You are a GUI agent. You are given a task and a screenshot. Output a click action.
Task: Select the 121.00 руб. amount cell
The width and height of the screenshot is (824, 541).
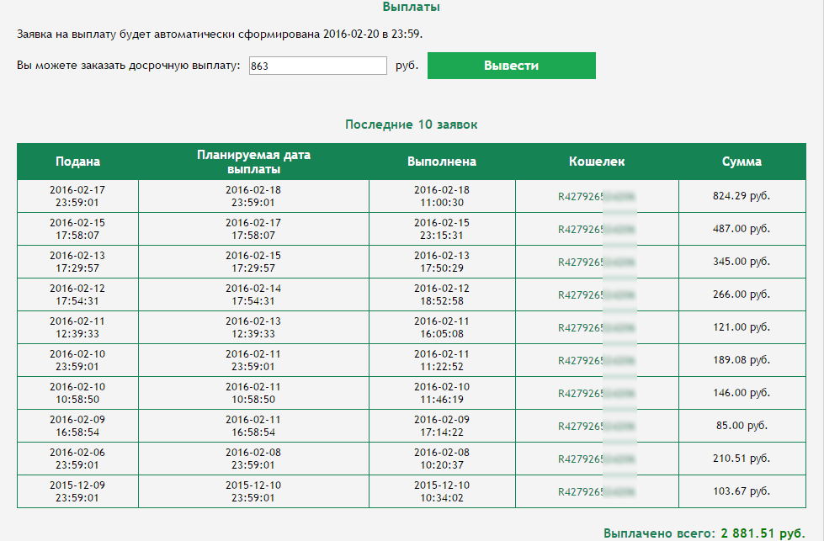tap(742, 327)
